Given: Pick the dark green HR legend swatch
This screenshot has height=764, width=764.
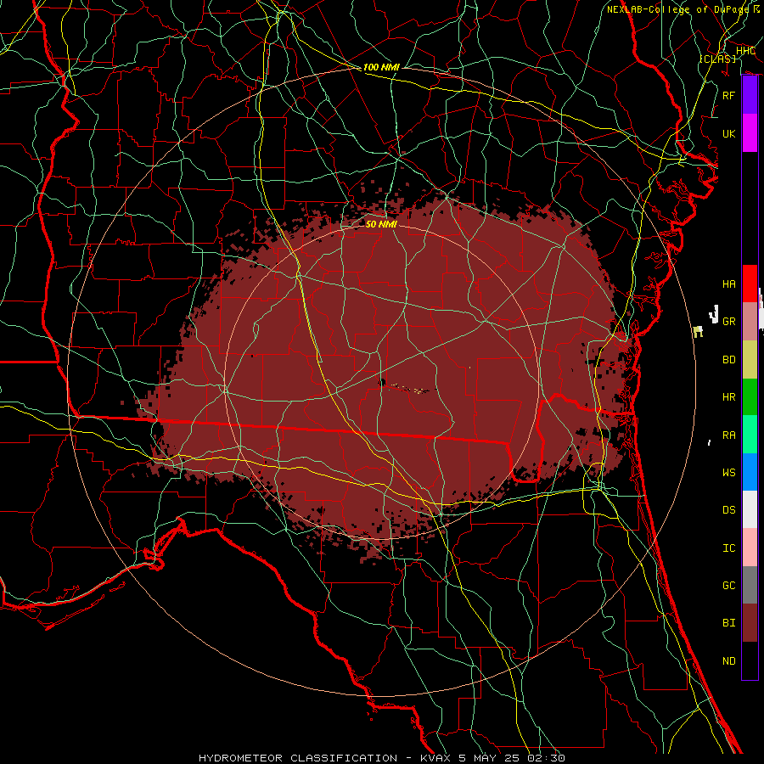Looking at the screenshot, I should click(x=750, y=397).
